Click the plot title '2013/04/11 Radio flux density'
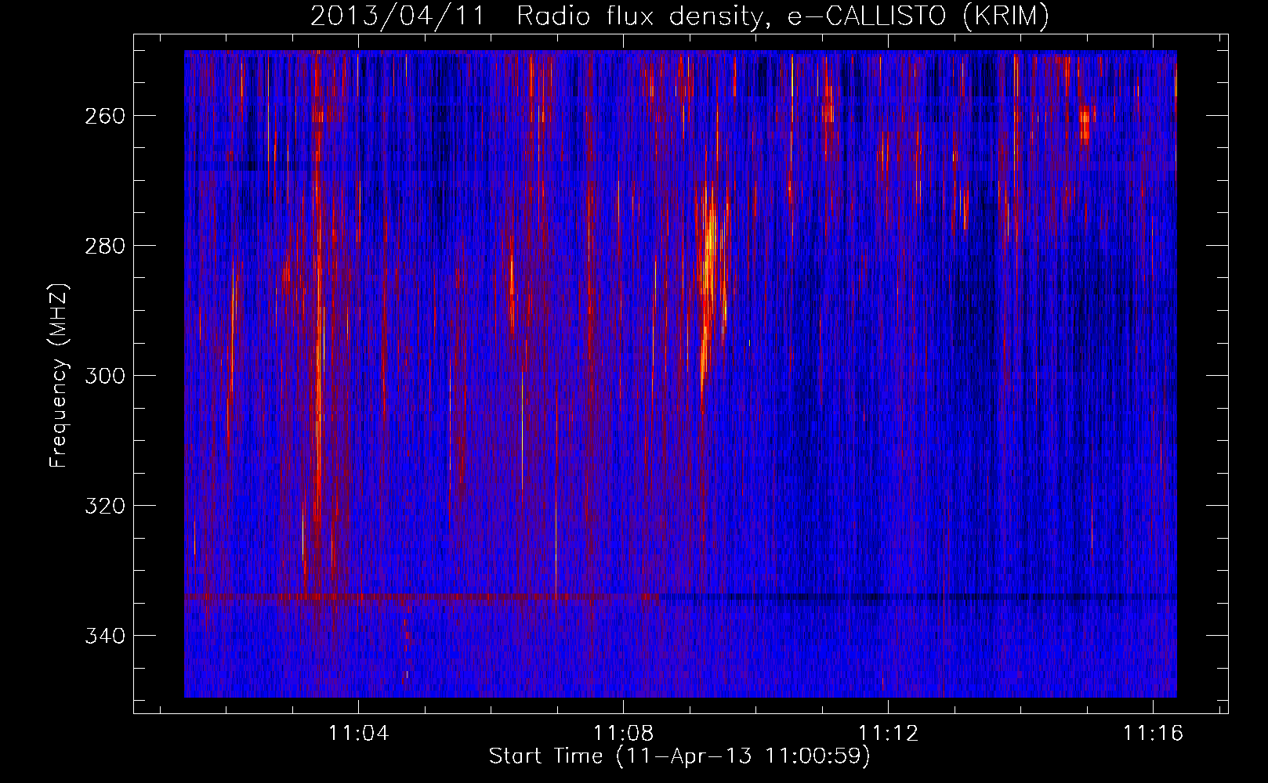Viewport: 1268px width, 783px height. pyautogui.click(x=679, y=16)
